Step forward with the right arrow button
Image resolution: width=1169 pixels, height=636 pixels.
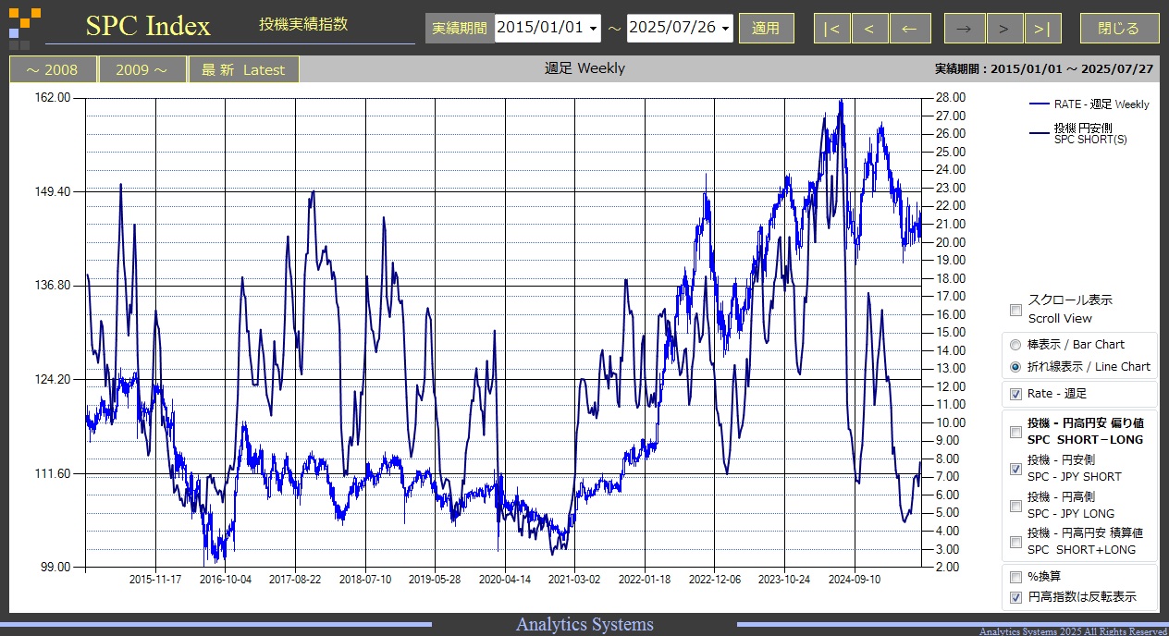pos(964,29)
